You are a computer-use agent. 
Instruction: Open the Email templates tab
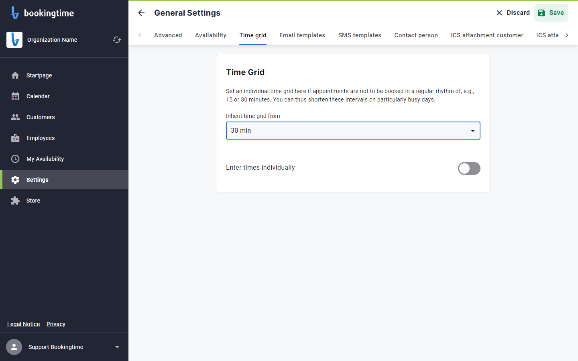click(x=302, y=35)
